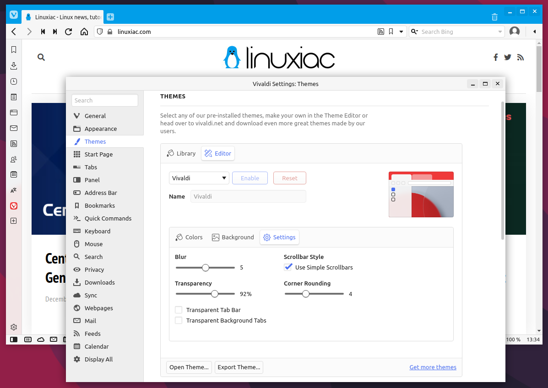Enable Transparent Tab Bar

pyautogui.click(x=179, y=310)
